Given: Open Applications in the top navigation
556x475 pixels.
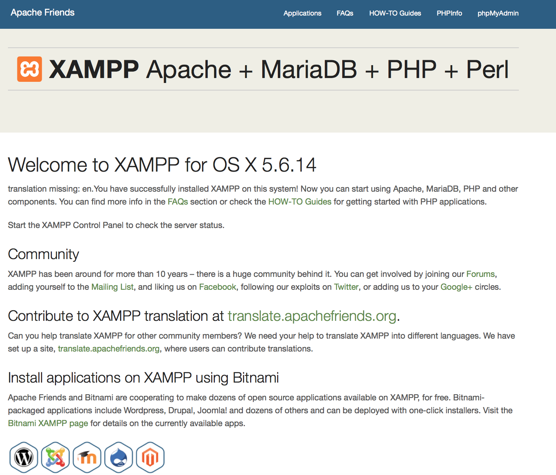Looking at the screenshot, I should click(x=302, y=13).
